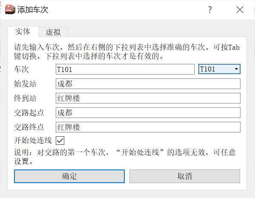This screenshot has width=255, height=198.
Task: Switch to the 虚拟 tab
Action: tap(53, 32)
